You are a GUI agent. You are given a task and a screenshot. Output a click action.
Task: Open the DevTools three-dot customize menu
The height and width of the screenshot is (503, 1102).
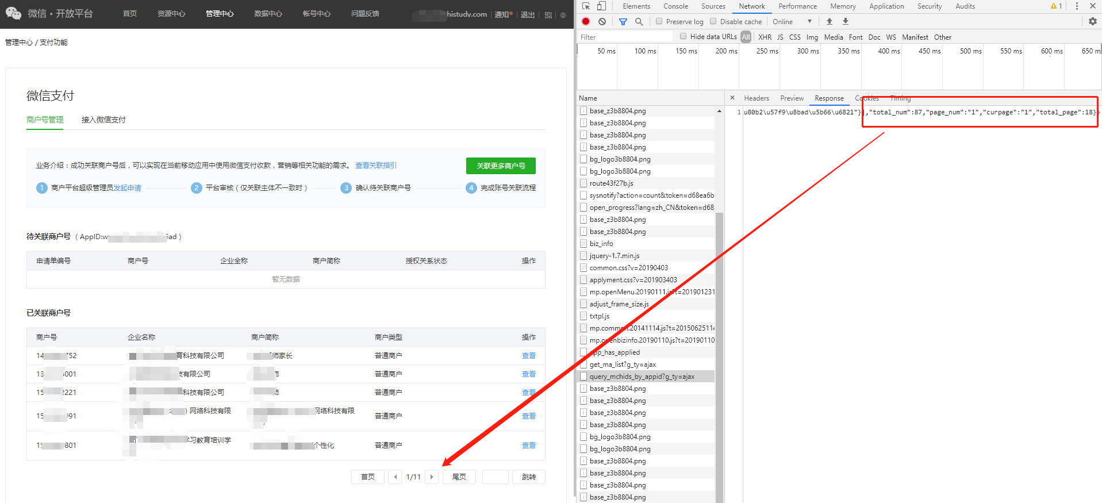point(1077,6)
